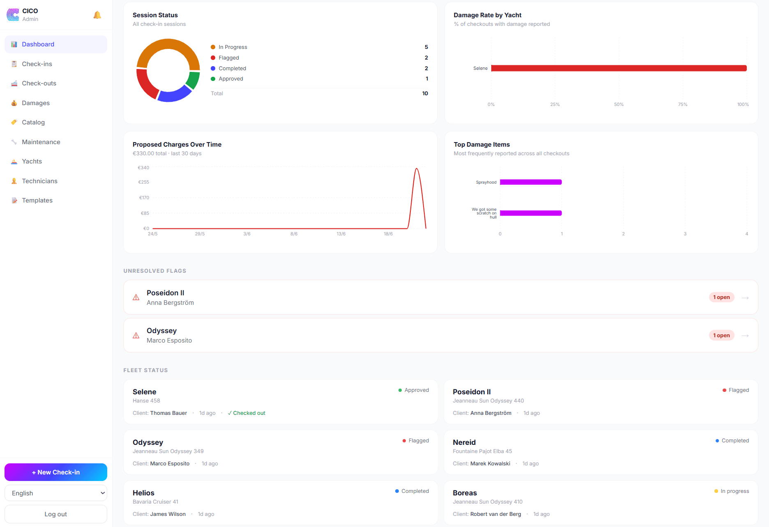Click the Log out button
Image resolution: width=769 pixels, height=527 pixels.
coord(56,514)
